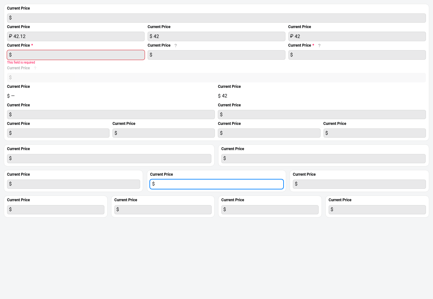This screenshot has width=433, height=299.
Task: Click the help icon beside the optional Current Price label
Action: click(x=176, y=46)
